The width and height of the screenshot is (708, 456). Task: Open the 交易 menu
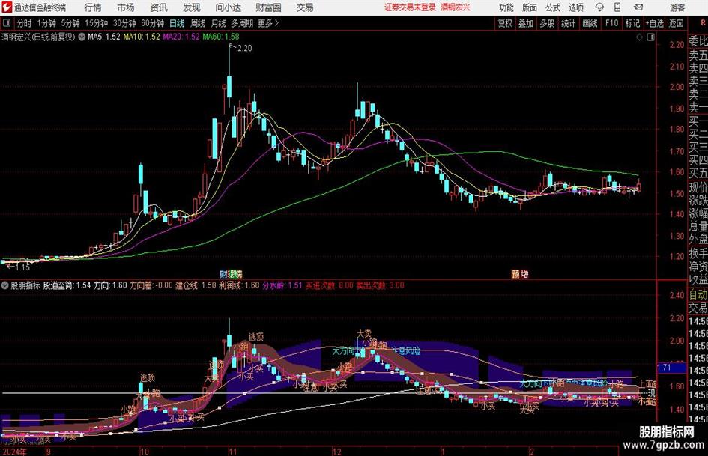pyautogui.click(x=305, y=7)
